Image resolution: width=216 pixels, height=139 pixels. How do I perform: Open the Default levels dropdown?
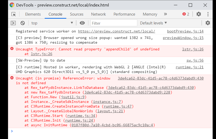(x=153, y=23)
